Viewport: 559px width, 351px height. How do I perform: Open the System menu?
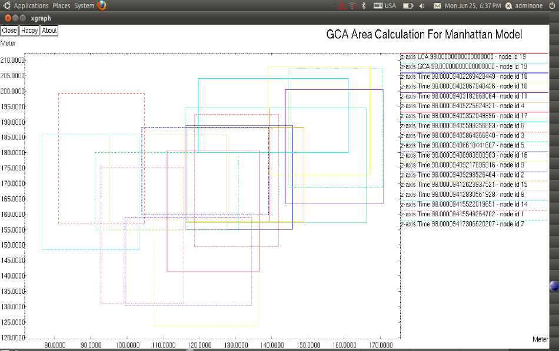pyautogui.click(x=84, y=6)
